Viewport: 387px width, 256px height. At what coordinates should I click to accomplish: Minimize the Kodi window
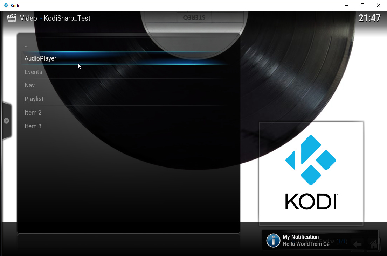point(346,5)
